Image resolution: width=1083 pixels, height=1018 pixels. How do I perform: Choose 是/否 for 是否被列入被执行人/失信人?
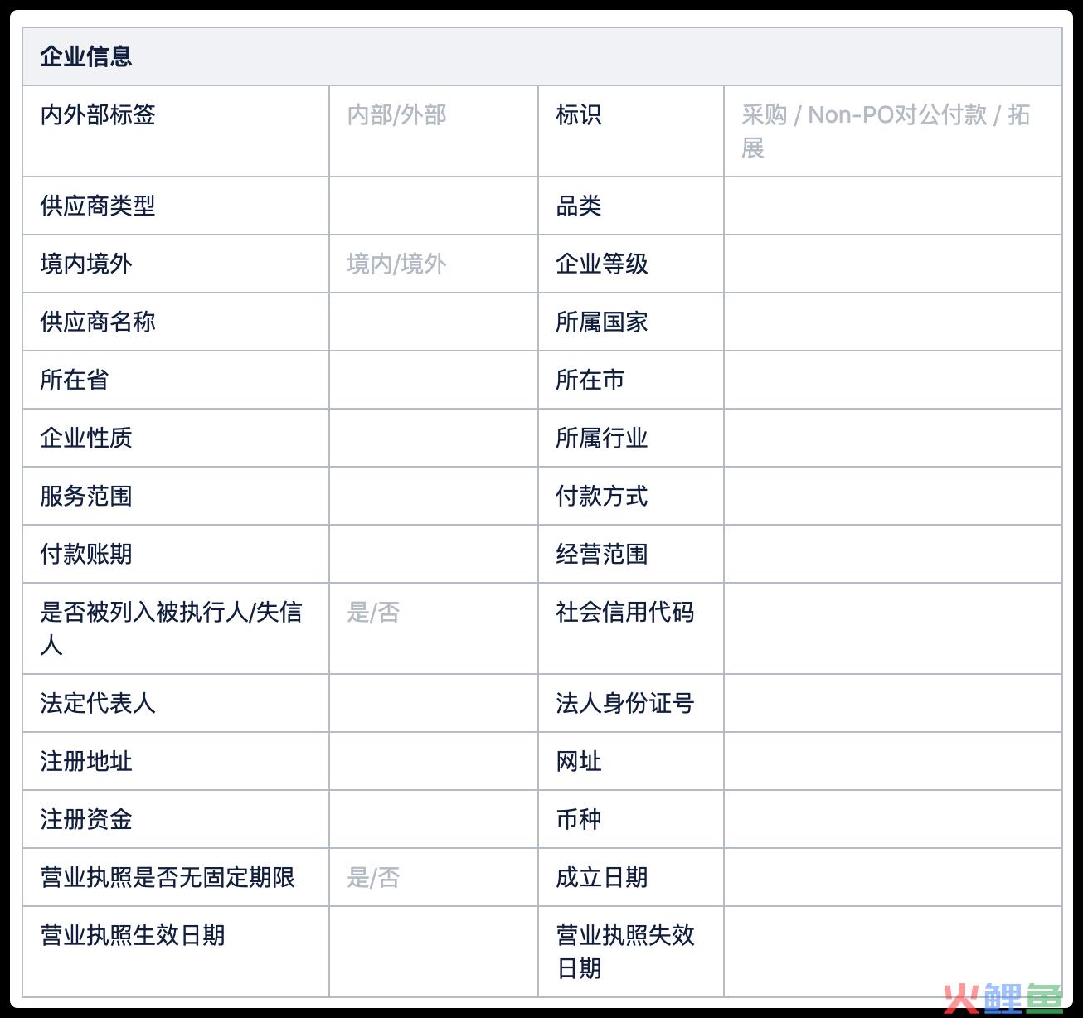373,613
